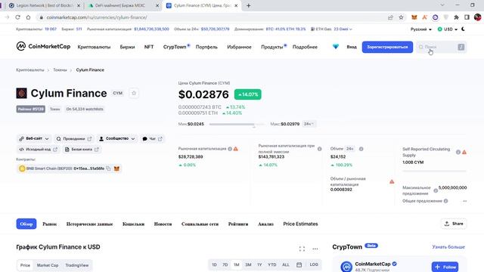Open the Чат chat link
The image size is (484, 272).
[x=152, y=139]
